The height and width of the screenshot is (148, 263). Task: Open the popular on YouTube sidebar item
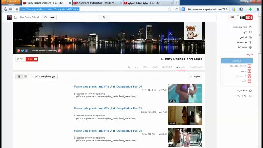240,66
